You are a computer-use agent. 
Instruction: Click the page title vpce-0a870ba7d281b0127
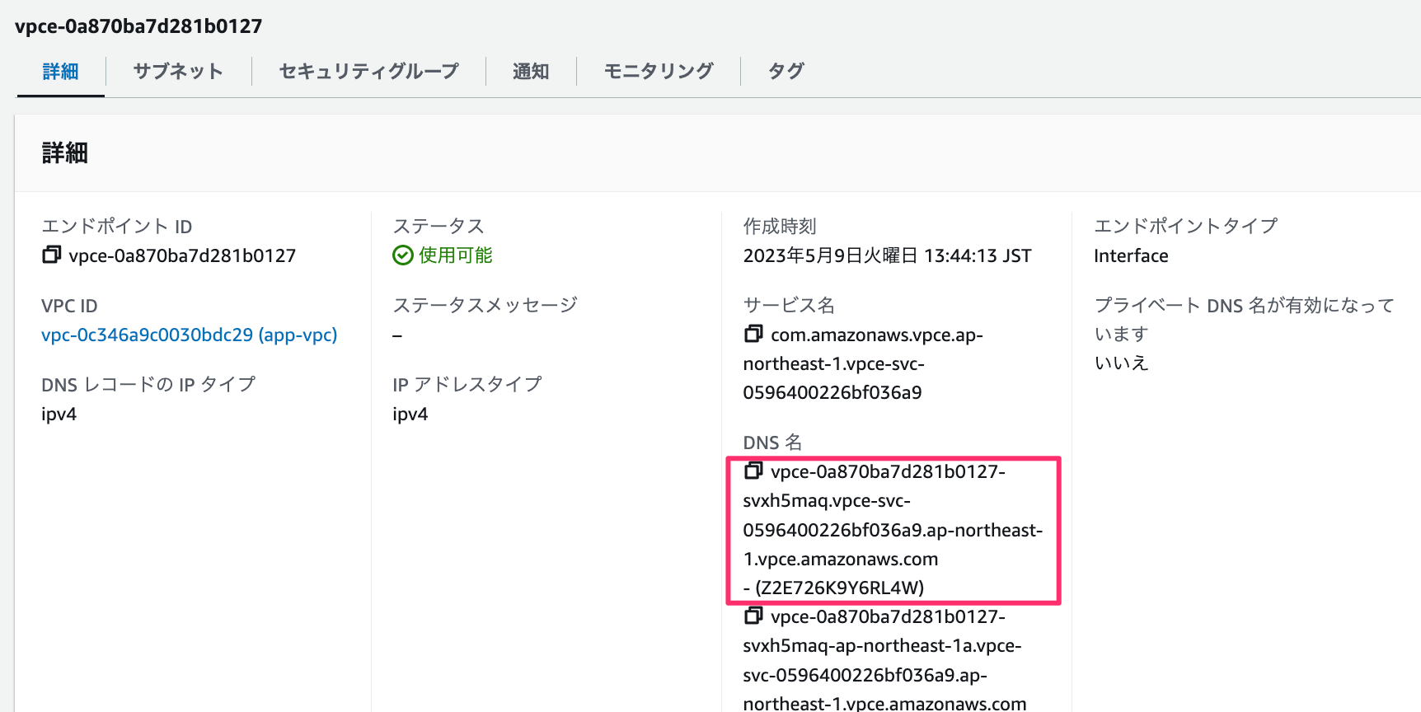point(138,26)
